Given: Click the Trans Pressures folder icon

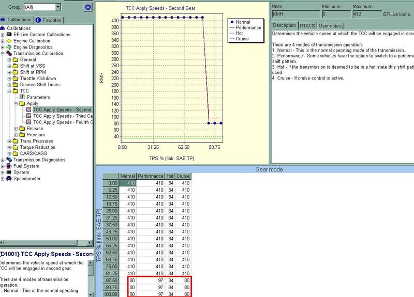Looking at the screenshot, I should 16,141.
